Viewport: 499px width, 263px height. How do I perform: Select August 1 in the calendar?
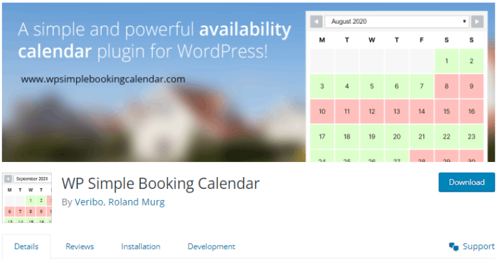click(447, 61)
